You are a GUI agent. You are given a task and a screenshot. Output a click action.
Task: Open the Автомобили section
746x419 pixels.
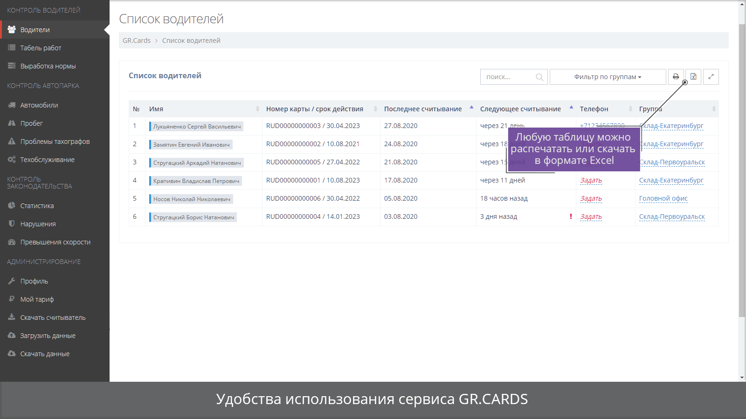[55, 105]
